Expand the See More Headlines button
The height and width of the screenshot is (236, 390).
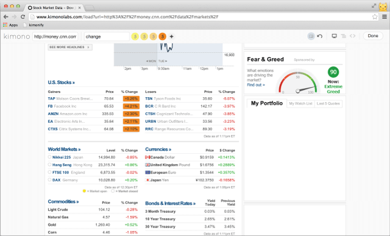click(x=70, y=47)
